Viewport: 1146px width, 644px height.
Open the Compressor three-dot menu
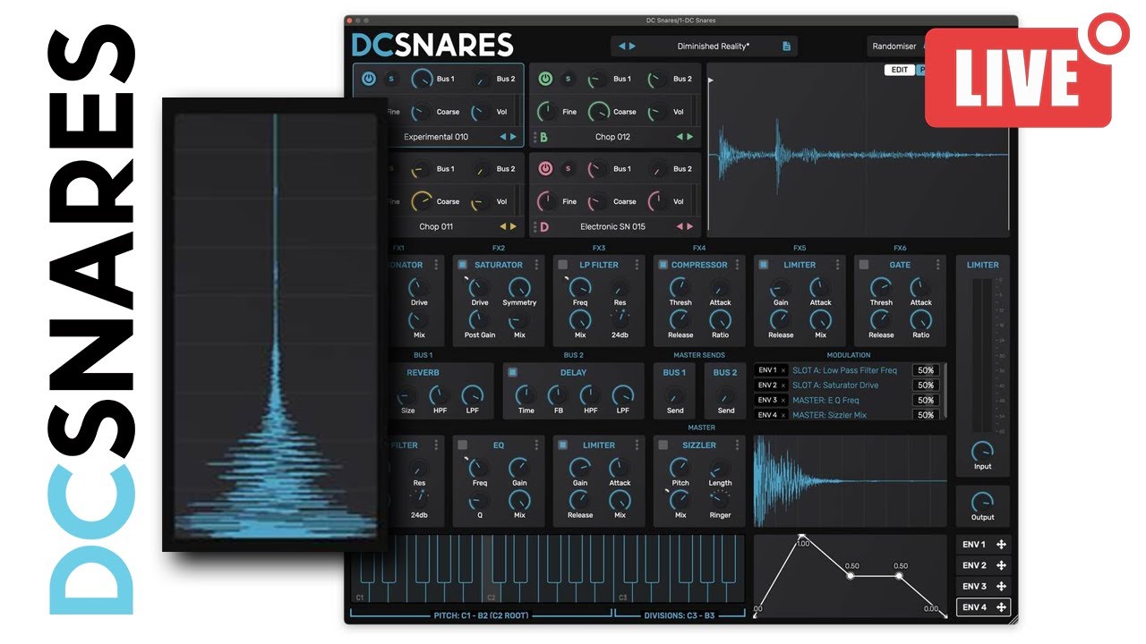[738, 265]
